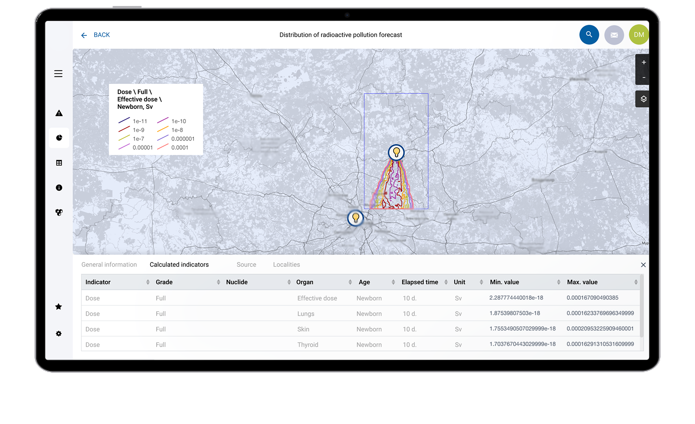
Task: Click the info circle sidebar icon
Action: [x=59, y=188]
